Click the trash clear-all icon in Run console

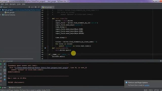(5, 80)
